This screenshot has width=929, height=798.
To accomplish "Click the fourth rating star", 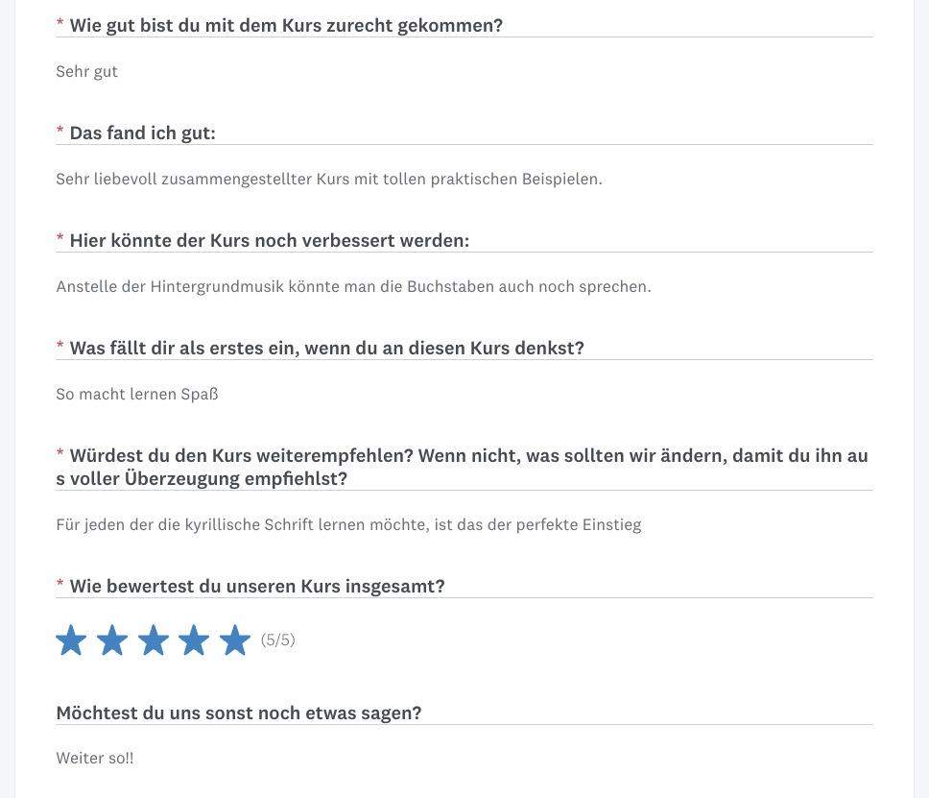I will pyautogui.click(x=194, y=640).
